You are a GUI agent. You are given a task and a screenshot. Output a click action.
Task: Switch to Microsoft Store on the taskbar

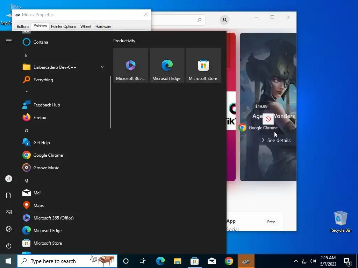click(x=194, y=261)
